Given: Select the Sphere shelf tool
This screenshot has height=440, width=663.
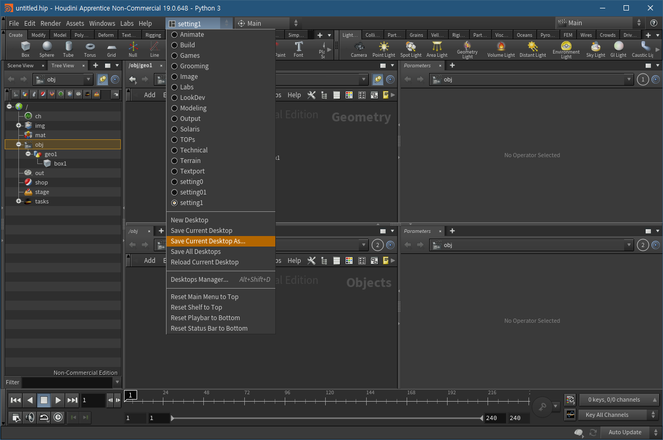Looking at the screenshot, I should 47,49.
